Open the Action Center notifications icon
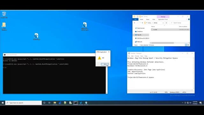The image size is (204, 115). pyautogui.click(x=200, y=103)
